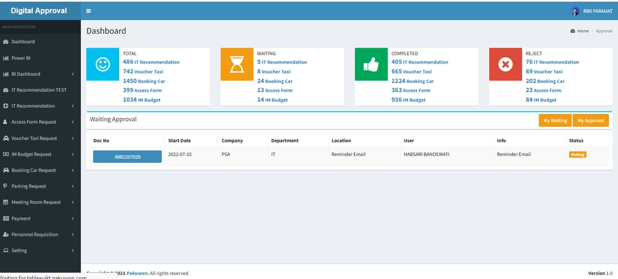Image resolution: width=618 pixels, height=279 pixels.
Task: Follow the Pakuwon footer link
Action: point(137,273)
